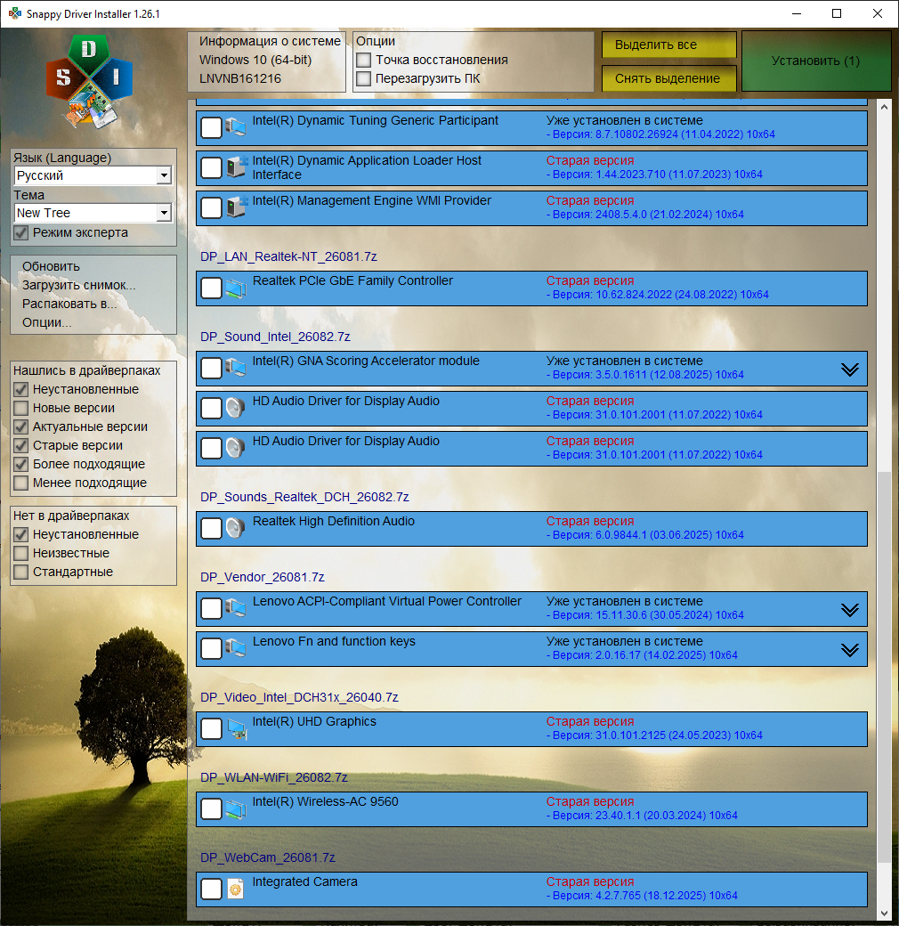
Task: Open "Опции..." in the side menu
Action: (46, 322)
